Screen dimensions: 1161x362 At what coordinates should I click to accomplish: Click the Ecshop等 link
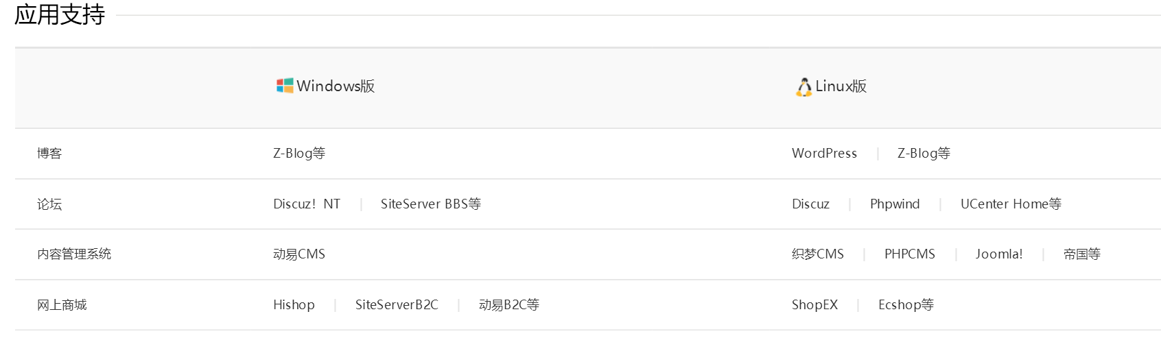(906, 305)
